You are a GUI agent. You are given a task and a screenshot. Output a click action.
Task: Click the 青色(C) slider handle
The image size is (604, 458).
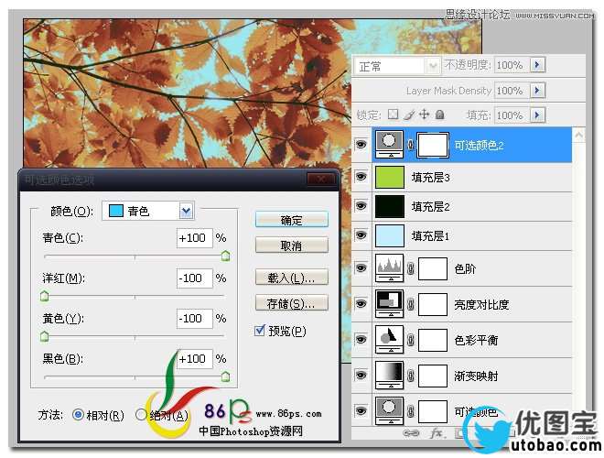point(225,256)
